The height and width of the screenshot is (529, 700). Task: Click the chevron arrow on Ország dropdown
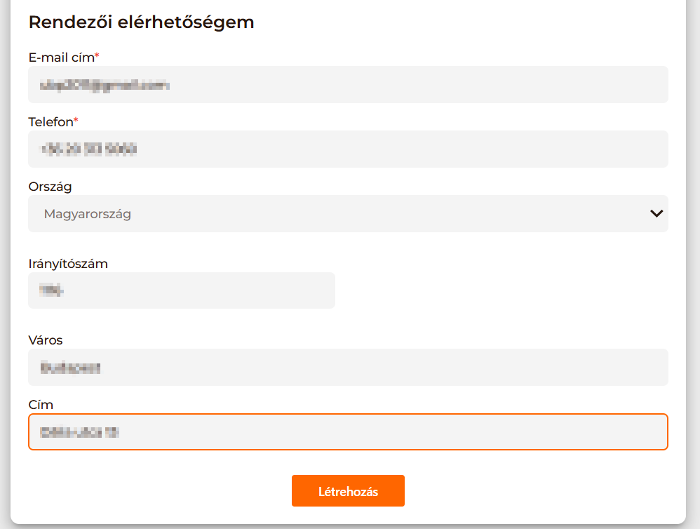[x=657, y=214]
